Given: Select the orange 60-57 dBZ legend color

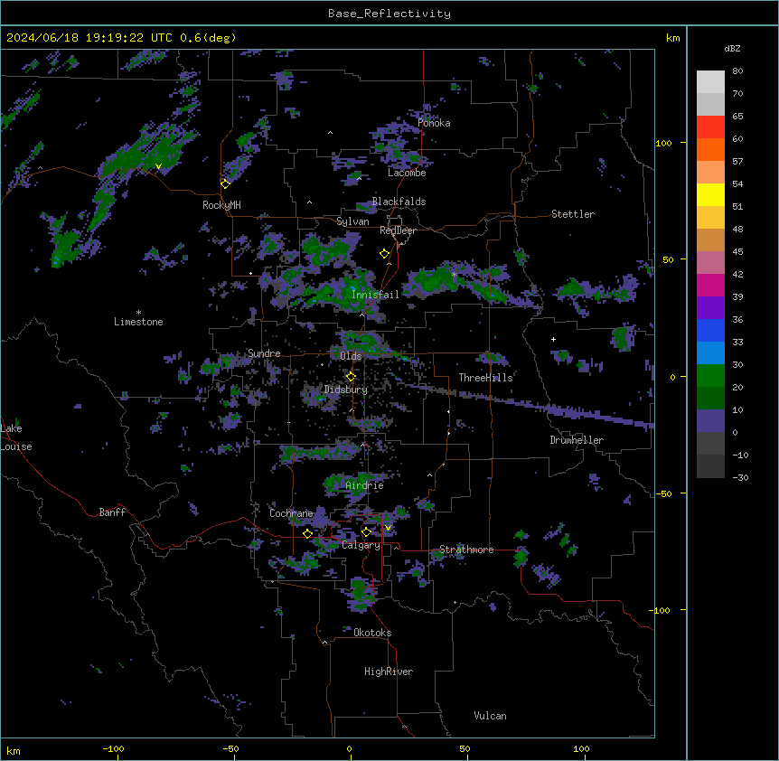Looking at the screenshot, I should [710, 150].
